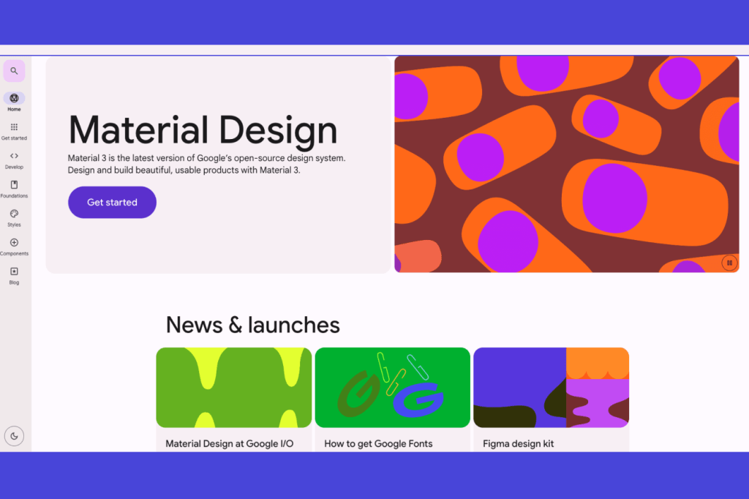The image size is (749, 499).
Task: Open Get started grid icon
Action: pos(15,127)
